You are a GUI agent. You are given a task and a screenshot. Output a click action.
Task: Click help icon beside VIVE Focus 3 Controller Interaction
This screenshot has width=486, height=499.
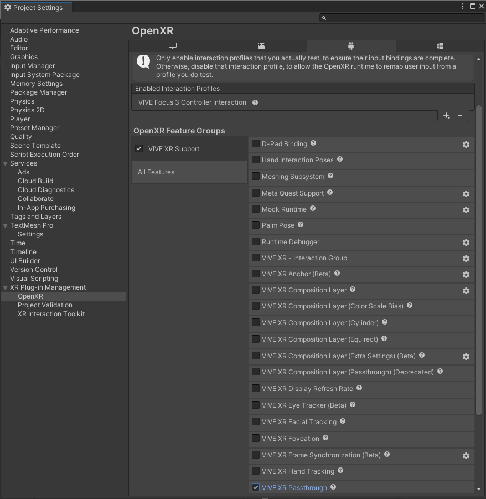tap(255, 102)
